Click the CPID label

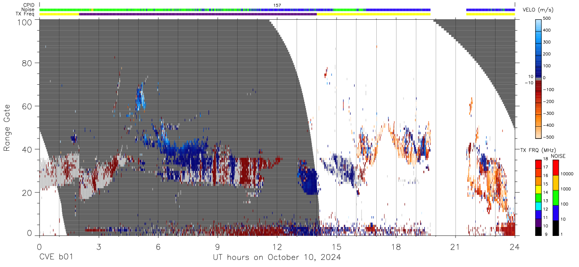click(x=29, y=5)
